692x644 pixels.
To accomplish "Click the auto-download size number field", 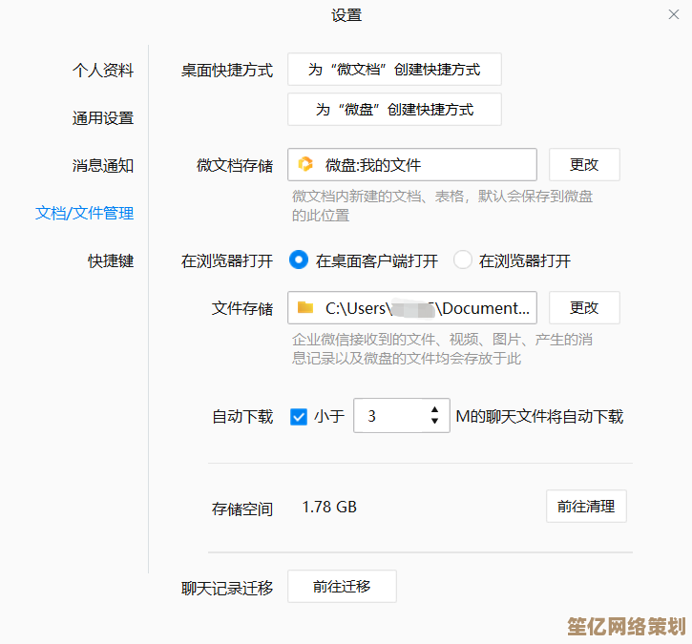I will (389, 416).
